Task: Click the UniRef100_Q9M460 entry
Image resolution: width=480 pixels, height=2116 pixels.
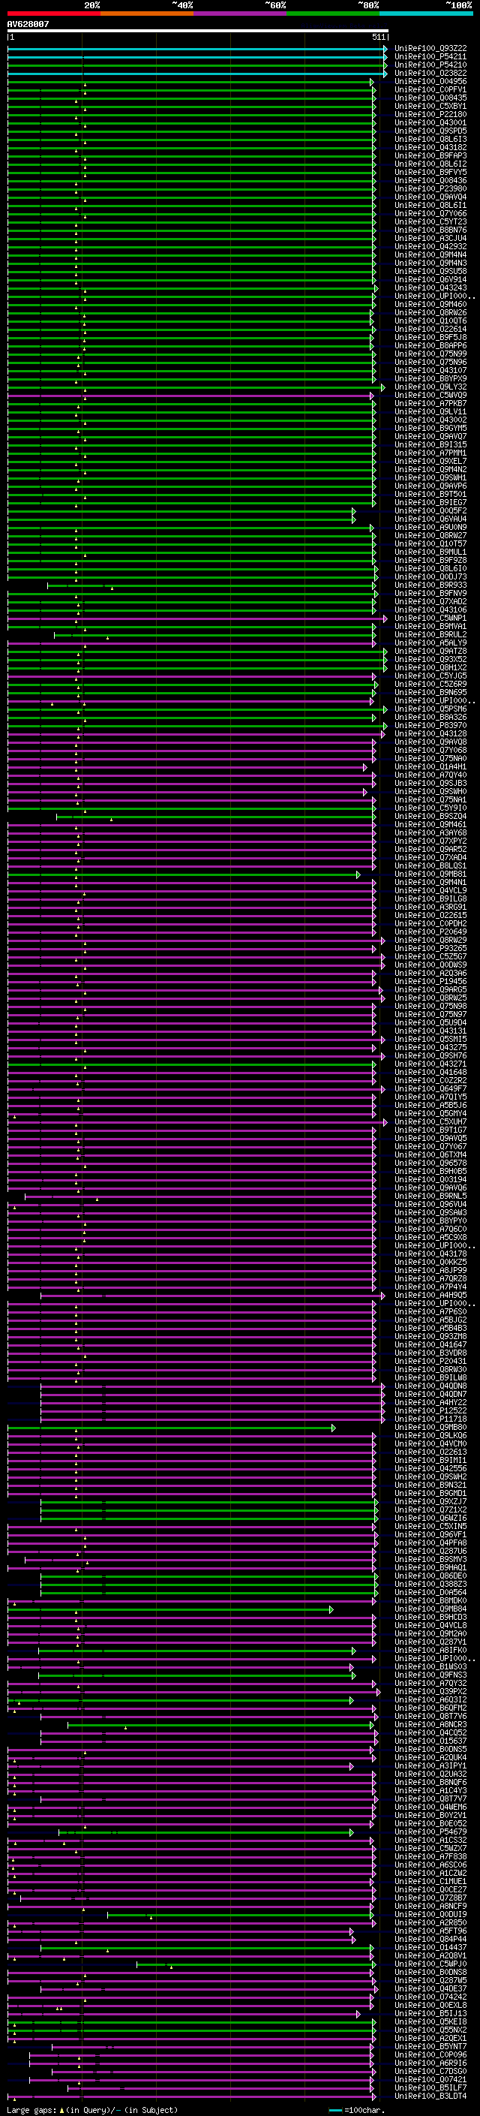Action: 430,305
